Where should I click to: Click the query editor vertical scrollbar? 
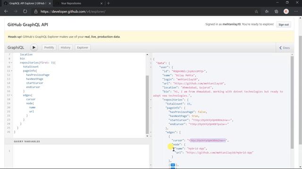click(x=147, y=105)
